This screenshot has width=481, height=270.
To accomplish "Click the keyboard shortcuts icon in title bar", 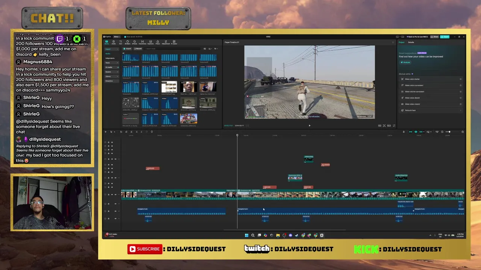I will tap(403, 37).
